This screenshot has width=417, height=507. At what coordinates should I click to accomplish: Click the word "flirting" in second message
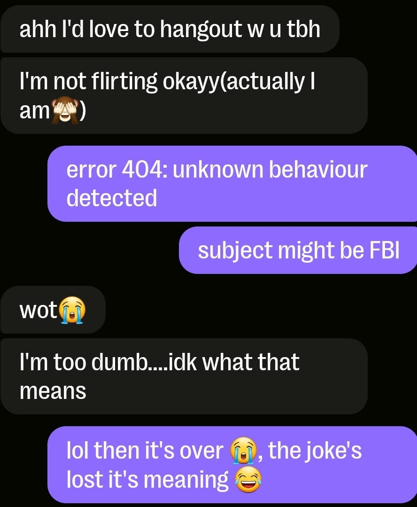click(x=124, y=81)
